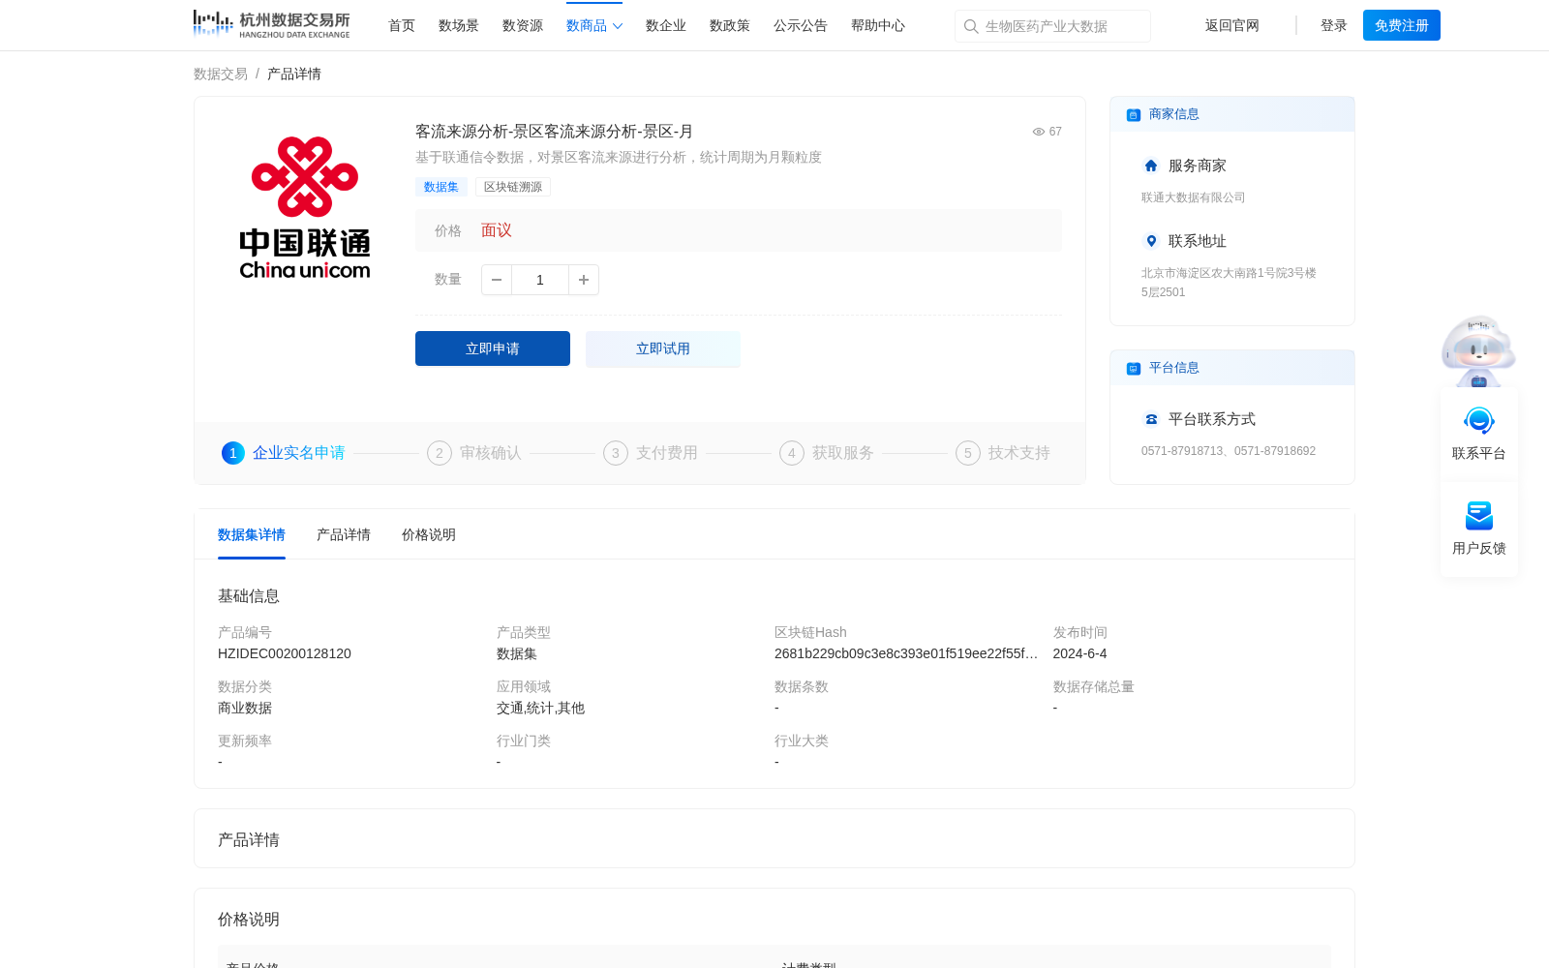
Task: Go to 数据交易 breadcrumb
Action: coord(221,74)
